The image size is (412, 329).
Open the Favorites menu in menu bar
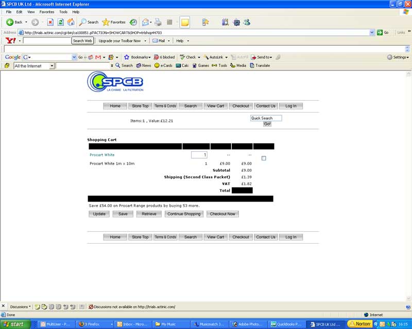[x=47, y=12]
